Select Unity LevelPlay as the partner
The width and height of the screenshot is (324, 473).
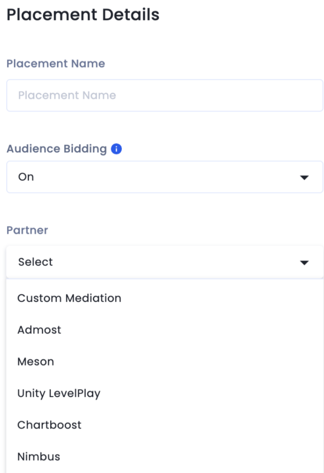click(x=59, y=393)
